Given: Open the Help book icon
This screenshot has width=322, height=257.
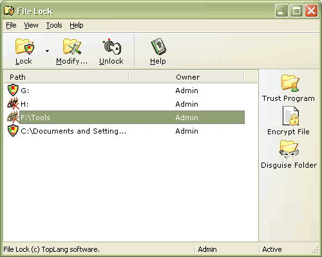Looking at the screenshot, I should [x=159, y=46].
